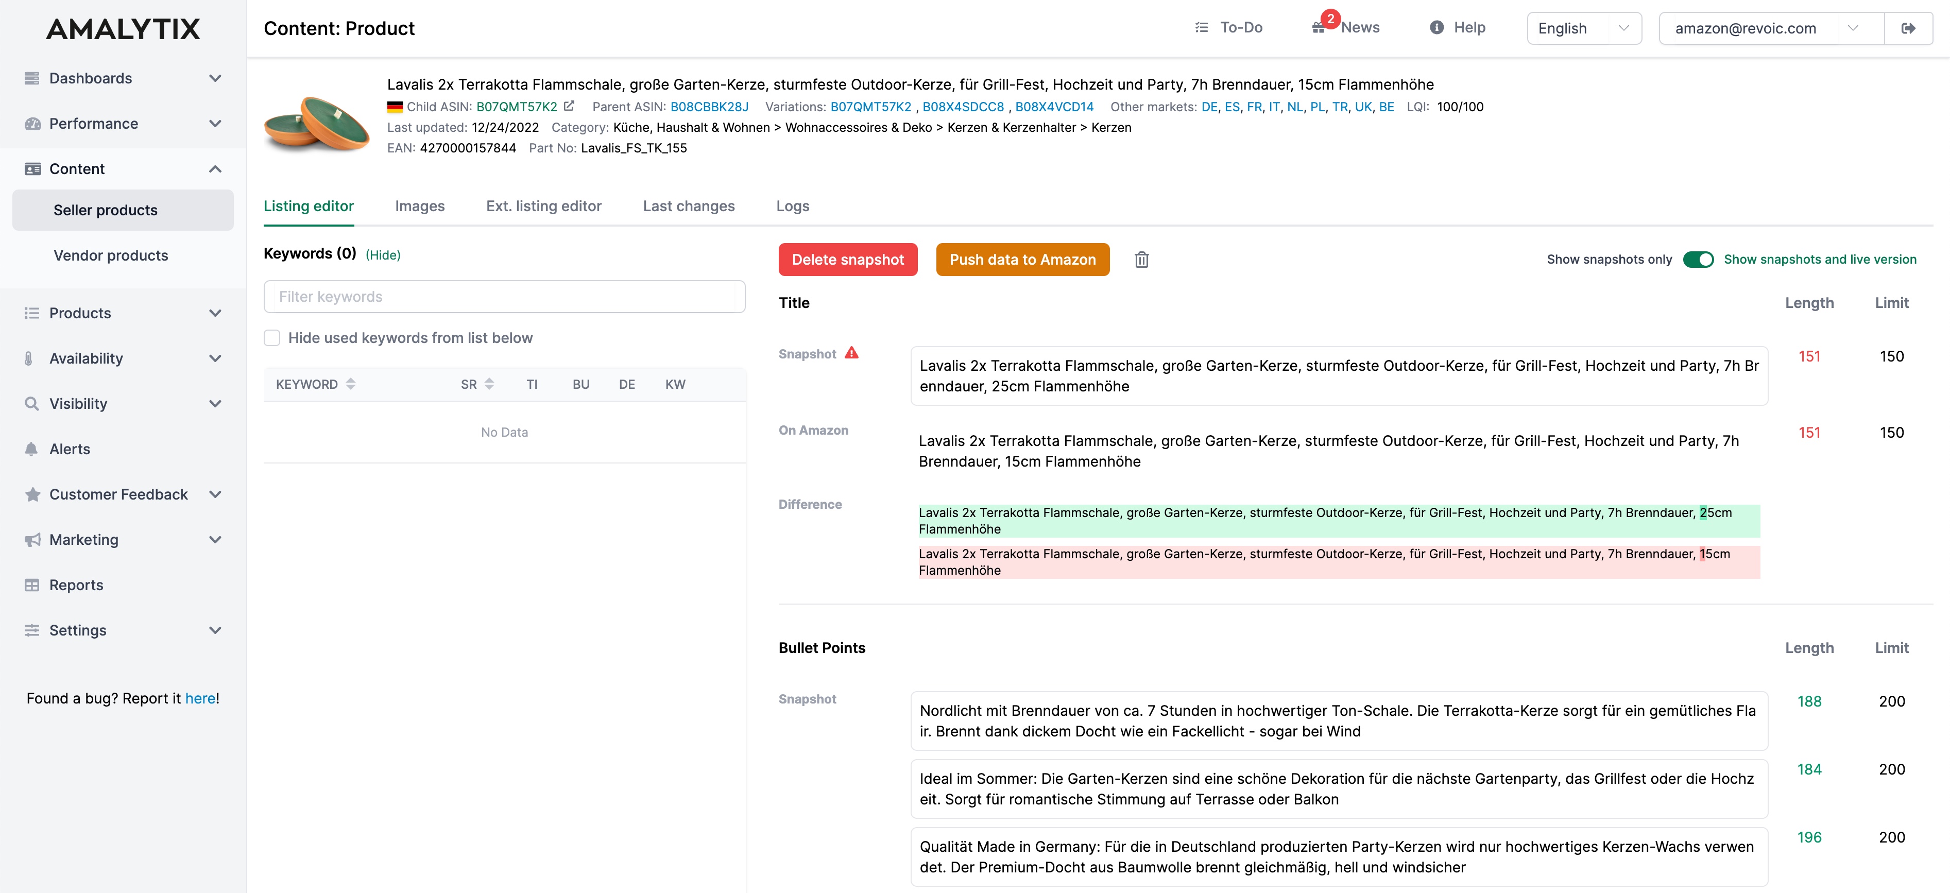Toggle Show snapshots only switch
The width and height of the screenshot is (1950, 893).
[1698, 260]
